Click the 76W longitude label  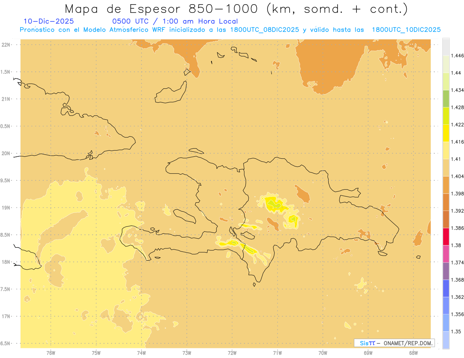click(51, 353)
